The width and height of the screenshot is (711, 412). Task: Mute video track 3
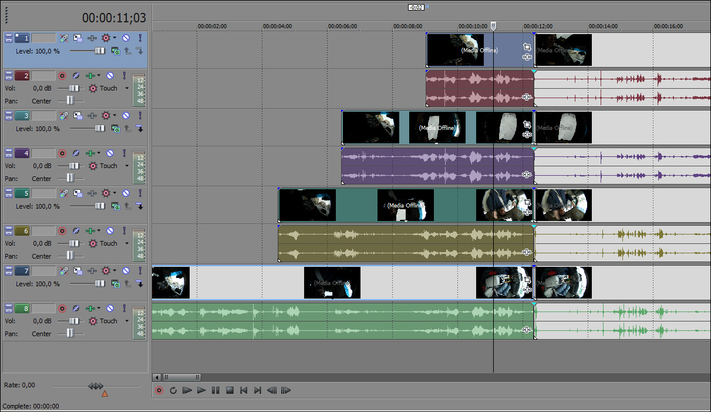pos(126,115)
